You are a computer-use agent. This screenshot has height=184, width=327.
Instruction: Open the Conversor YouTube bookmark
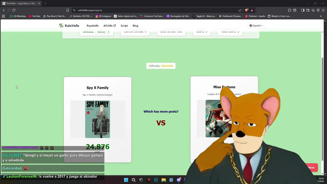152,16
